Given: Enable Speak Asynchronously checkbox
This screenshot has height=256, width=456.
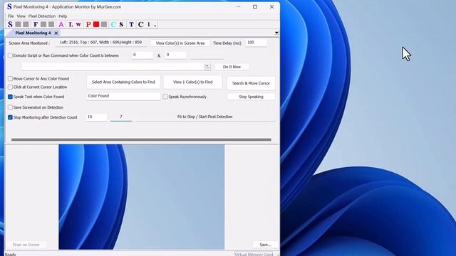Looking at the screenshot, I should (x=165, y=97).
